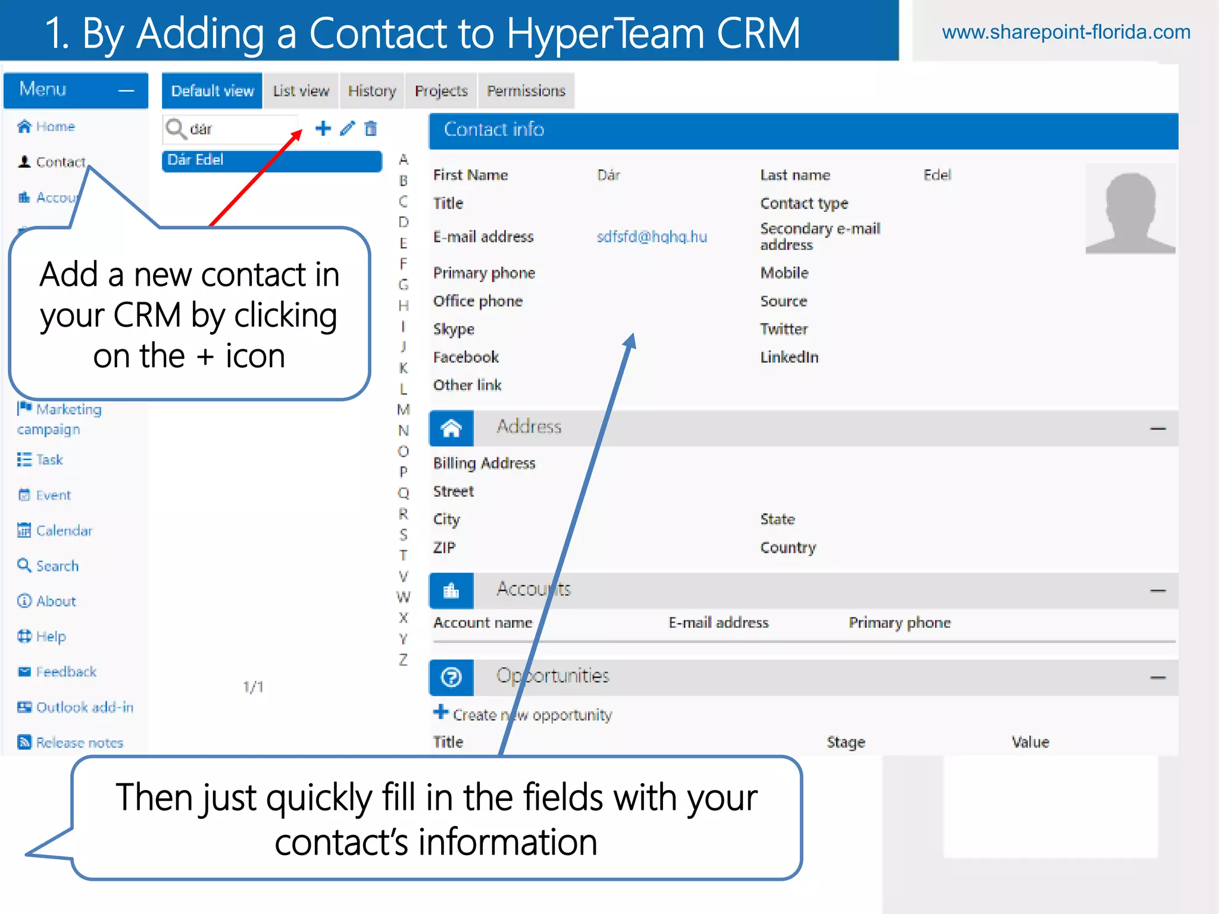Open Home in the side menu

(46, 126)
